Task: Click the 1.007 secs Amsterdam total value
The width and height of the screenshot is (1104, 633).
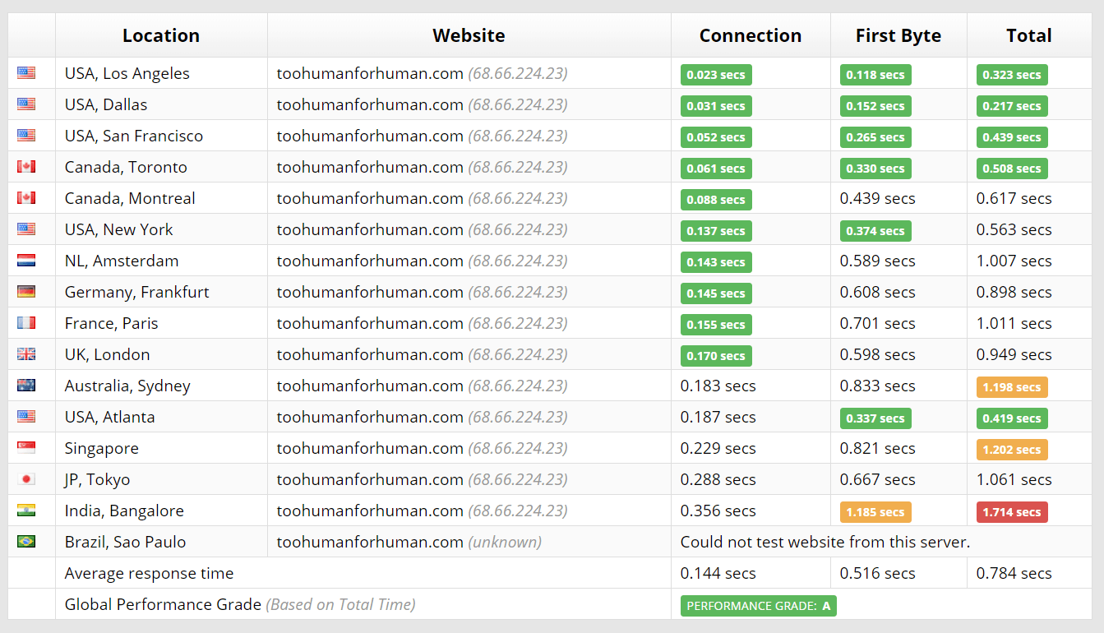Action: 1014,261
